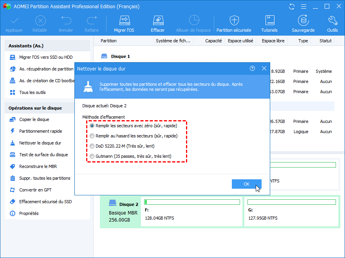This screenshot has width=345, height=258.
Task: Click the G: partition usage bar
Action: pos(291,202)
